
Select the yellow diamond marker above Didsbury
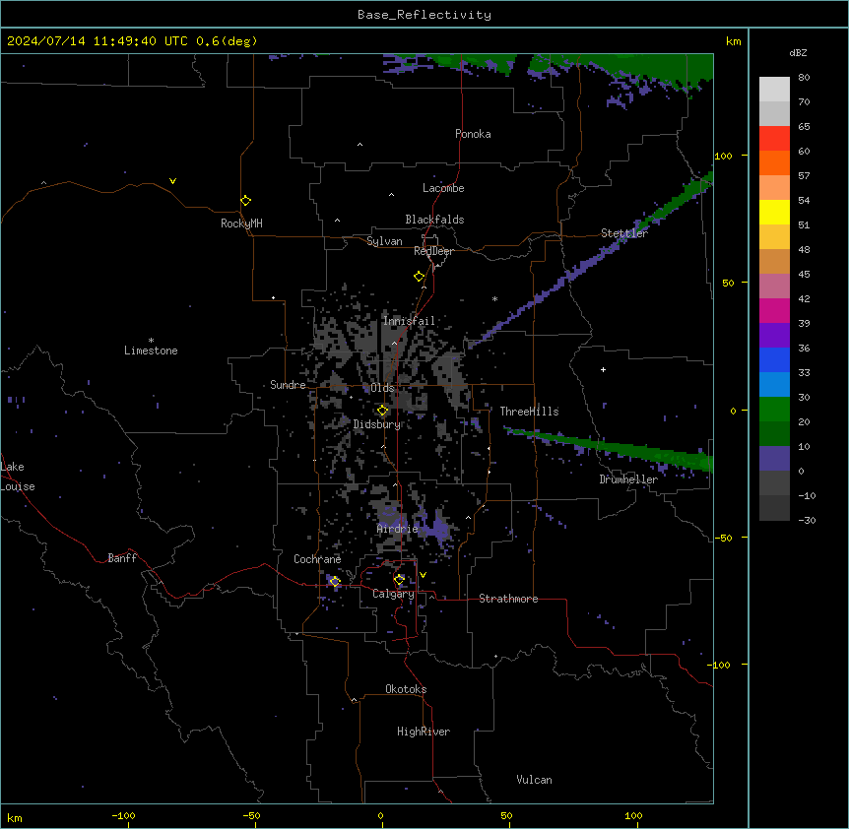pyautogui.click(x=382, y=411)
